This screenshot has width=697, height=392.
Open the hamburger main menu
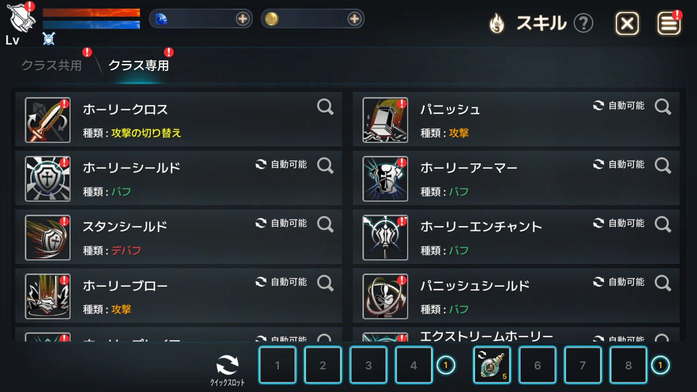click(669, 23)
